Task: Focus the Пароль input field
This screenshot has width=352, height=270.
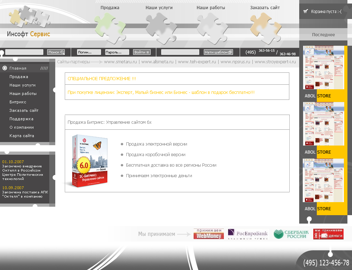Action: coord(117,52)
